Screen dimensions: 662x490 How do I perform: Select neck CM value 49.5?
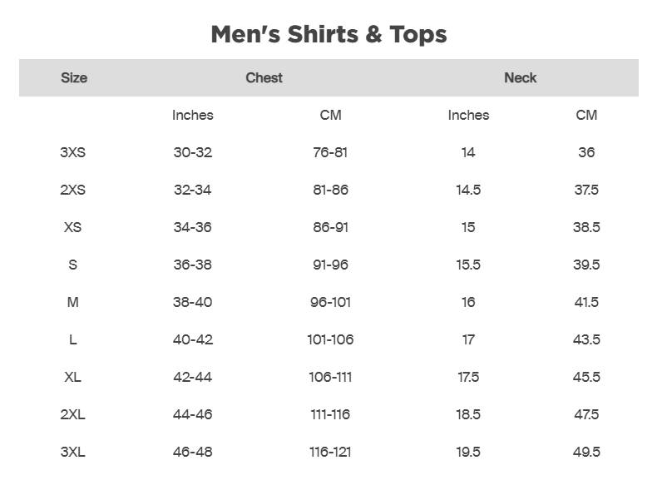[586, 452]
